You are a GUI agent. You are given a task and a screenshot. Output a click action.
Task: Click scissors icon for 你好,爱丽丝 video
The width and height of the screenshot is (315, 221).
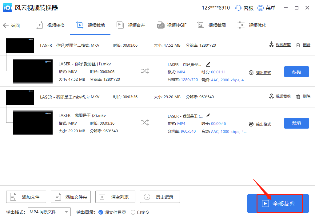click(x=271, y=45)
